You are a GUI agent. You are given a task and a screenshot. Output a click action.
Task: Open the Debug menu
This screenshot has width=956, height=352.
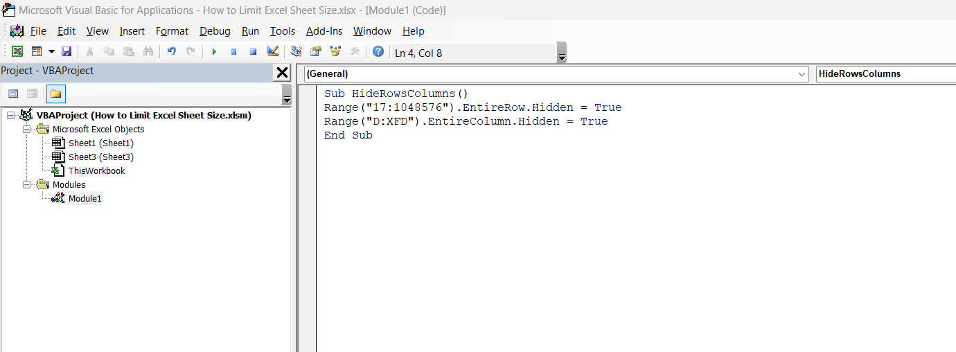pos(215,31)
